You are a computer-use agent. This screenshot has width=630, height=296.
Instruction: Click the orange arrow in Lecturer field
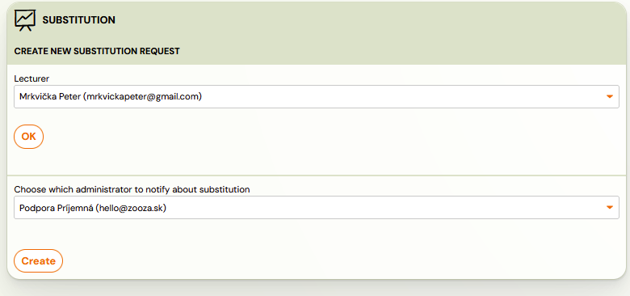(610, 96)
